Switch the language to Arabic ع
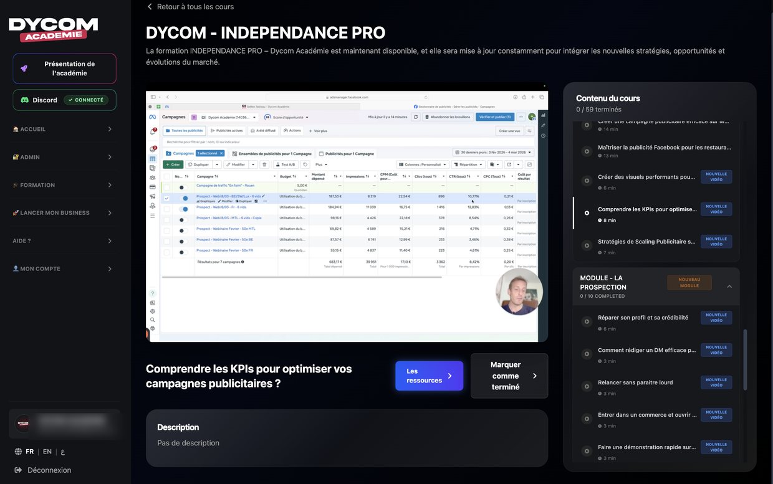 (63, 452)
